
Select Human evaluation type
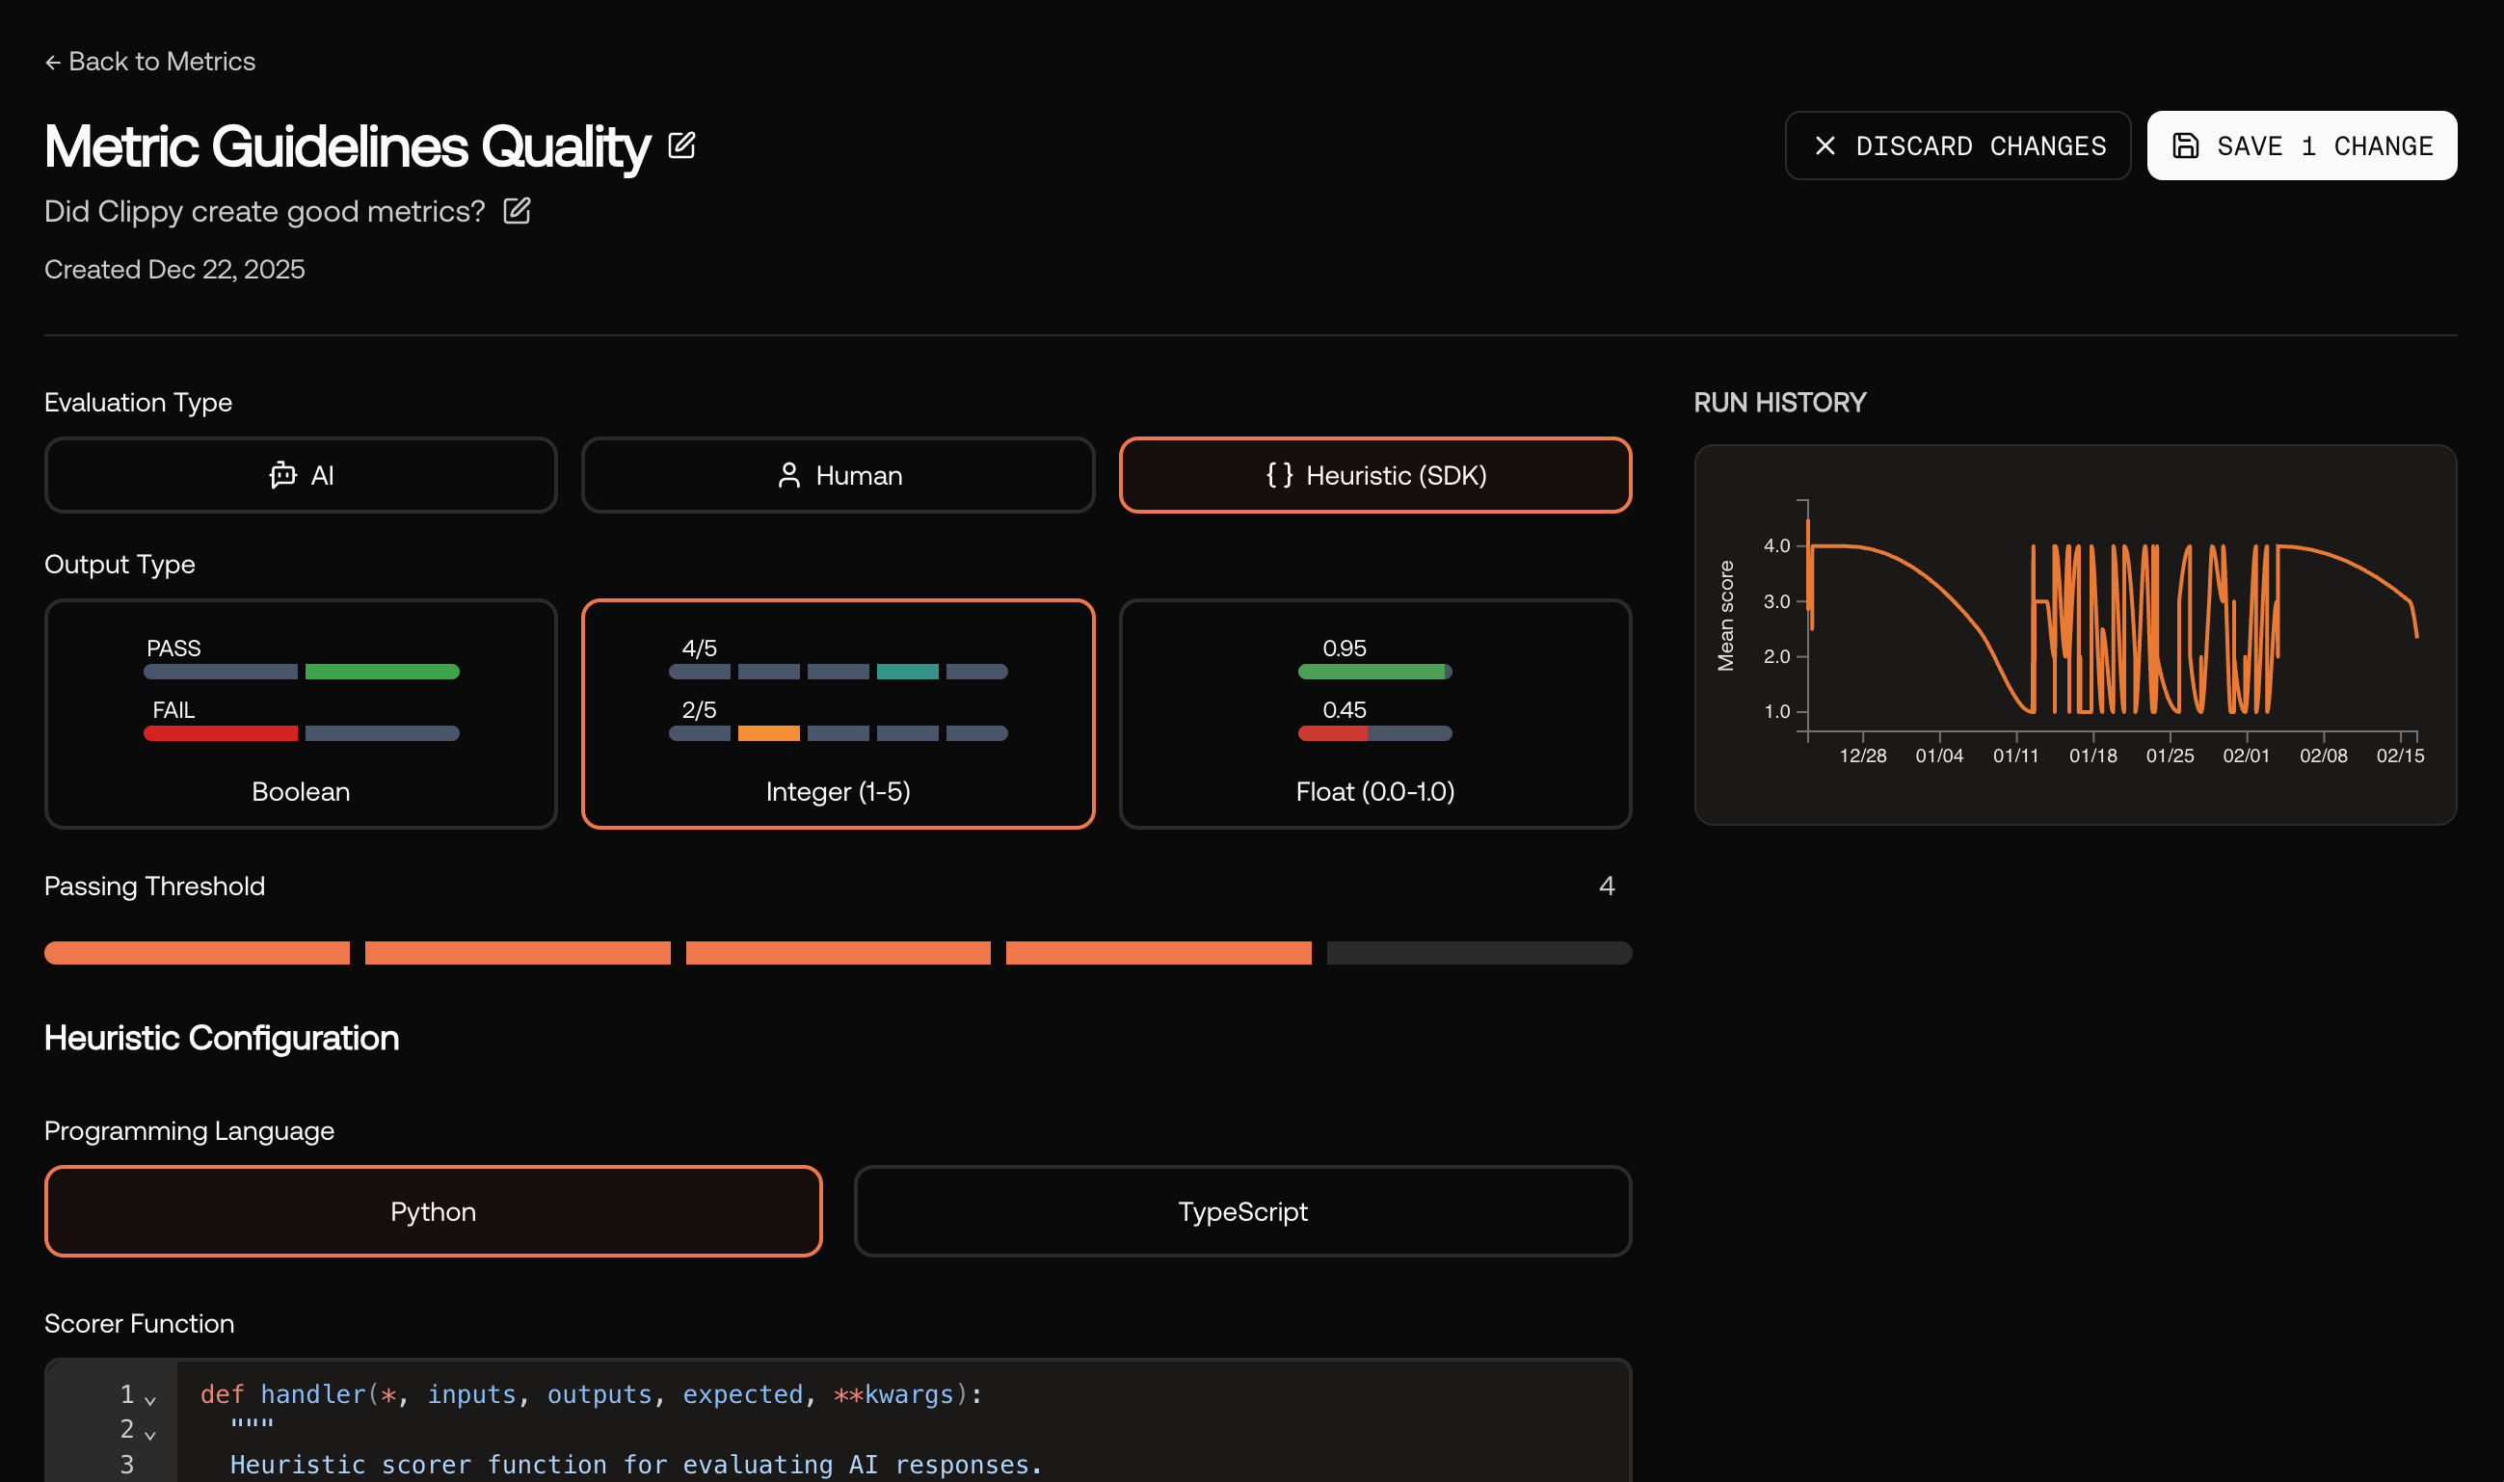pyautogui.click(x=838, y=475)
